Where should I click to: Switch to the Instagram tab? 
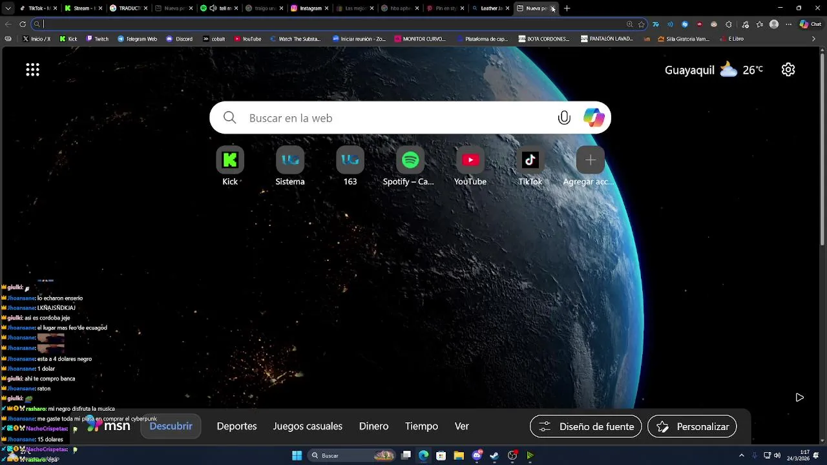click(310, 8)
